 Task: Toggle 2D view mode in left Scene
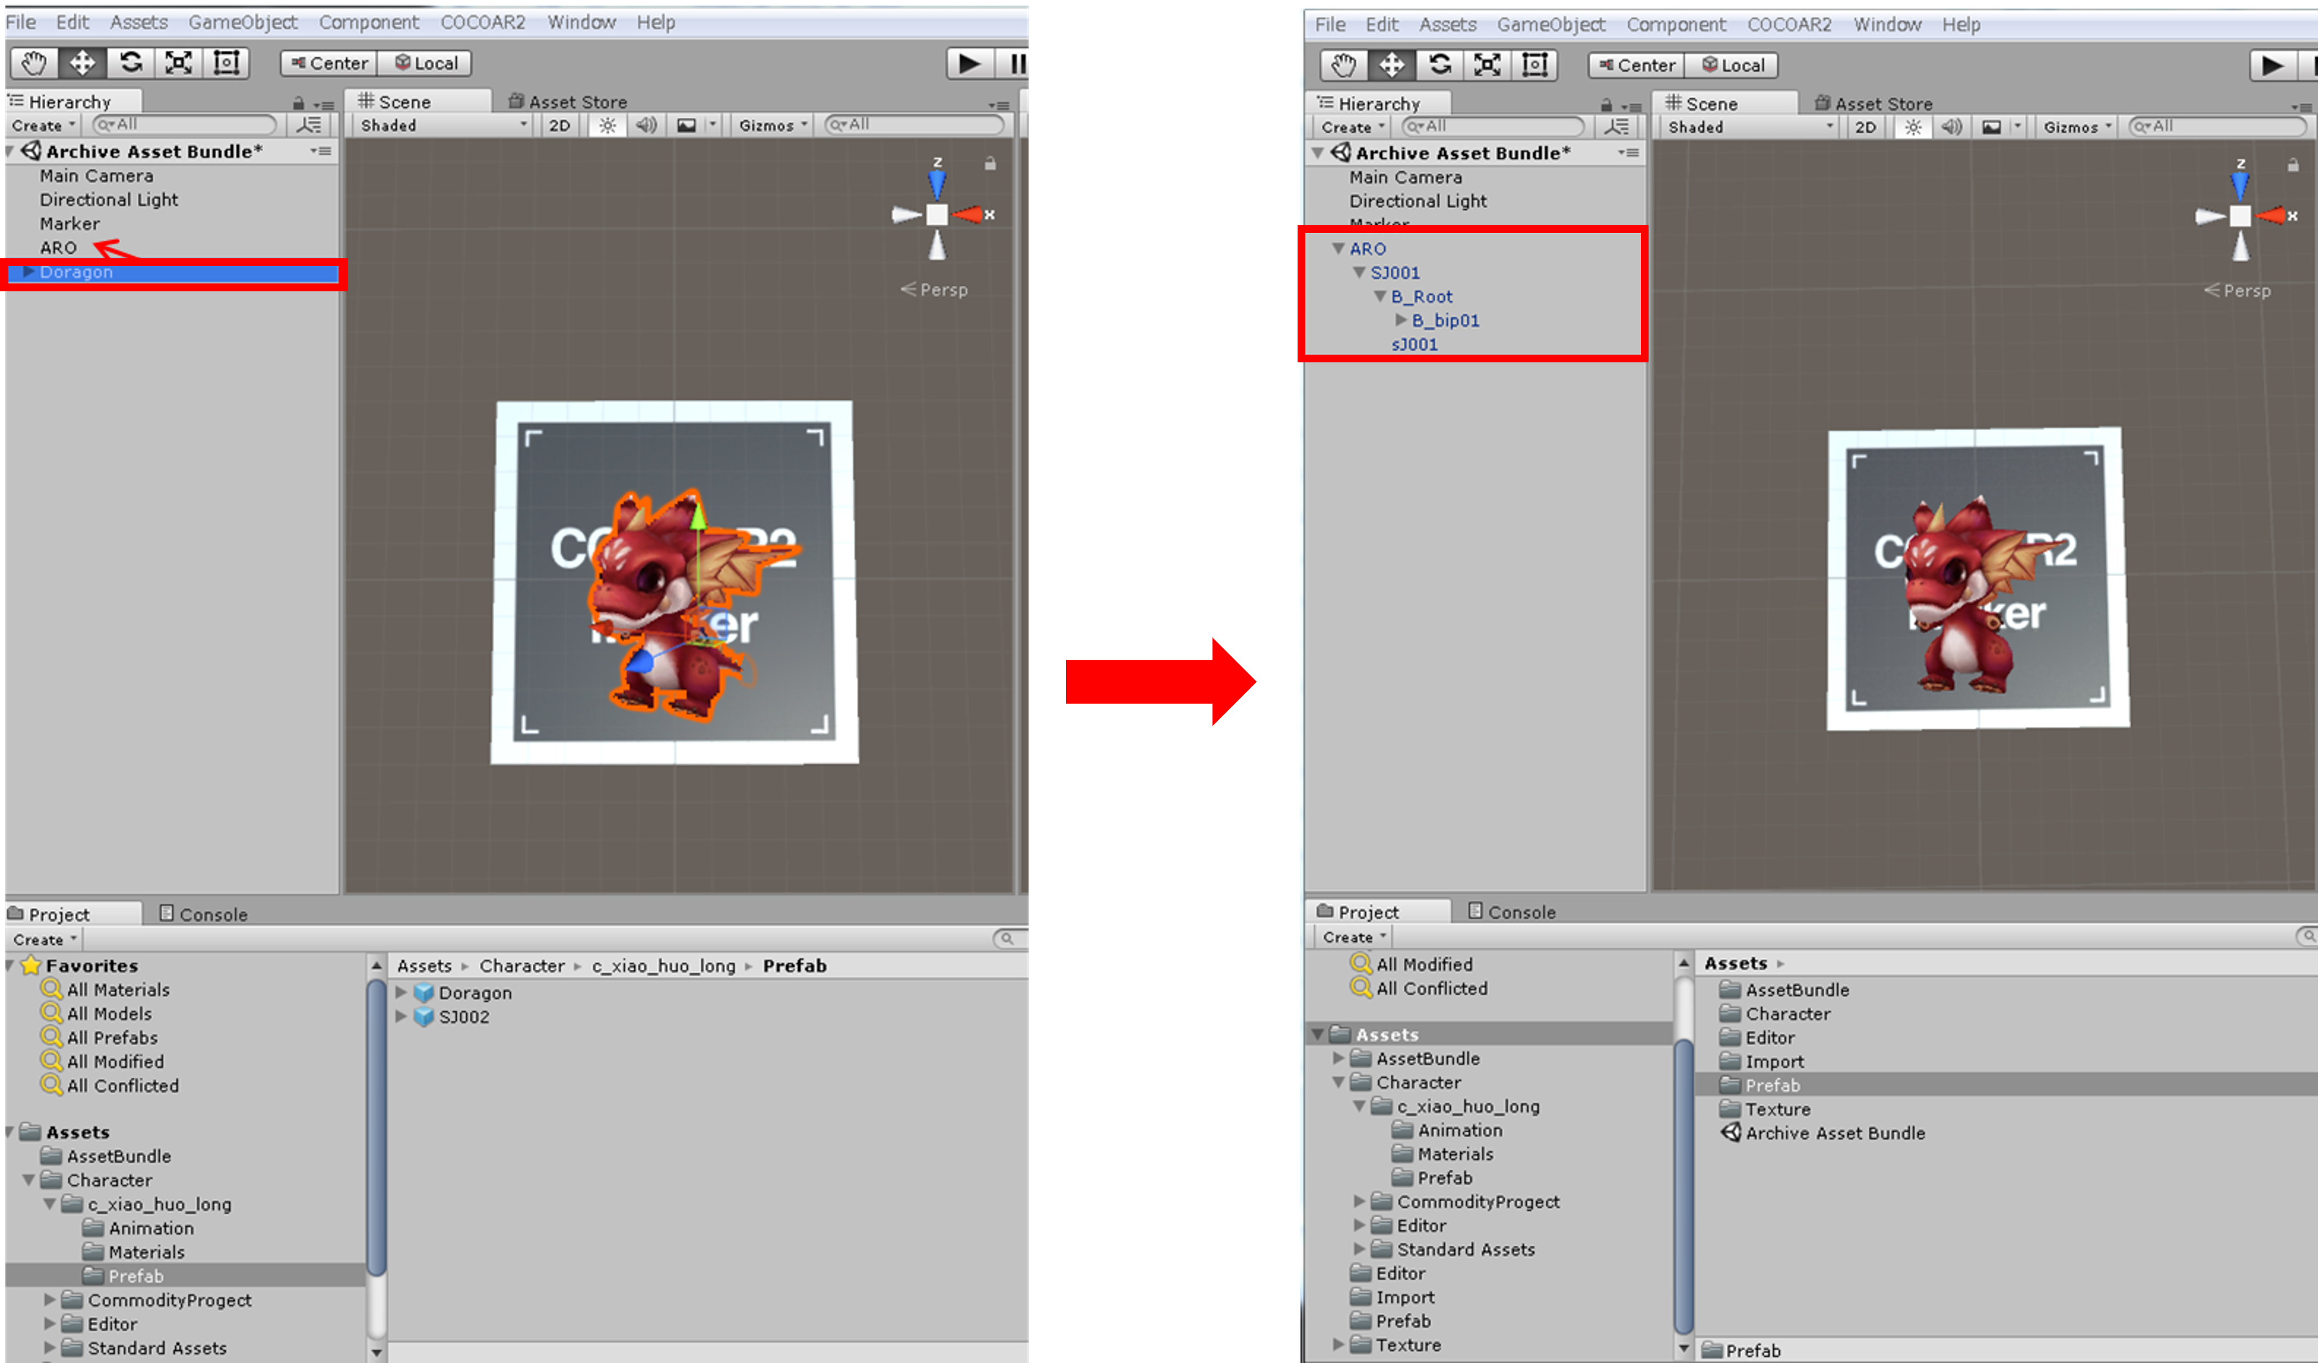(x=559, y=125)
